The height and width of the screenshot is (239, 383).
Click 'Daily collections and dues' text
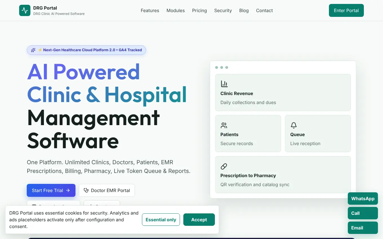(x=248, y=102)
